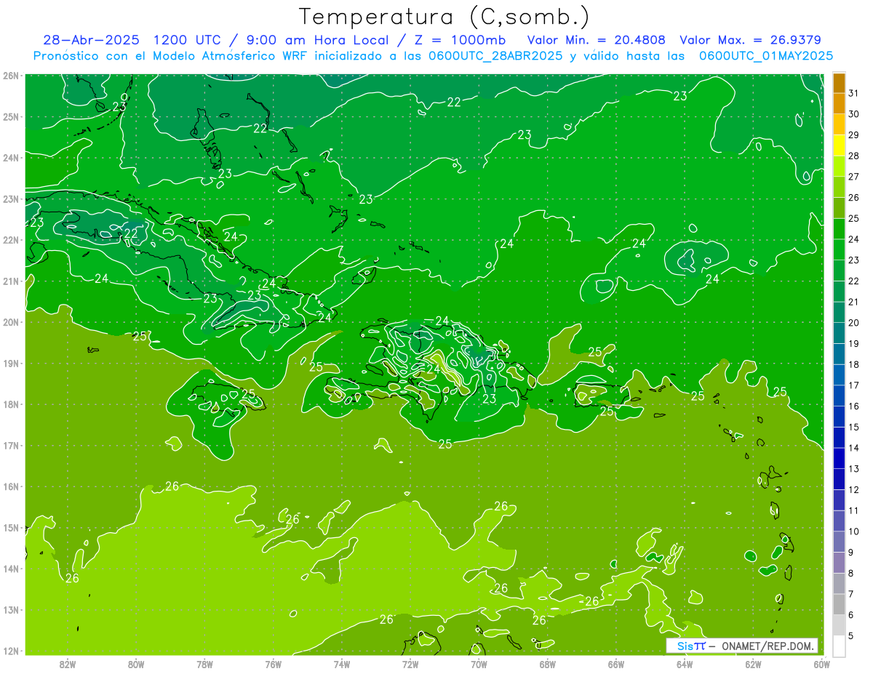The height and width of the screenshot is (674, 873).
Task: Click the purple legend swatch between 9 and 10
Action: point(839,541)
